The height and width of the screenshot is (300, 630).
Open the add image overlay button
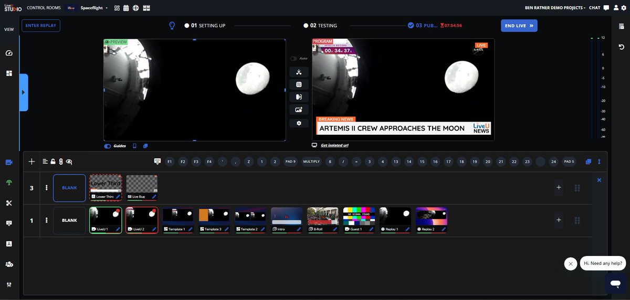click(299, 110)
